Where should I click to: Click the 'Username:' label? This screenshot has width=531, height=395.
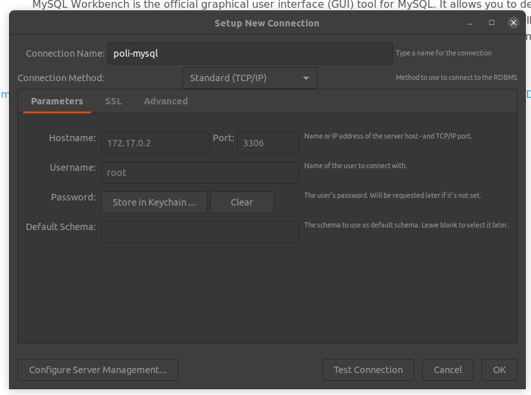[x=73, y=168]
